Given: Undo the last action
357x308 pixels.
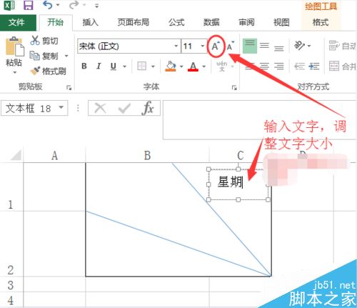Looking at the screenshot, I should tap(47, 5).
